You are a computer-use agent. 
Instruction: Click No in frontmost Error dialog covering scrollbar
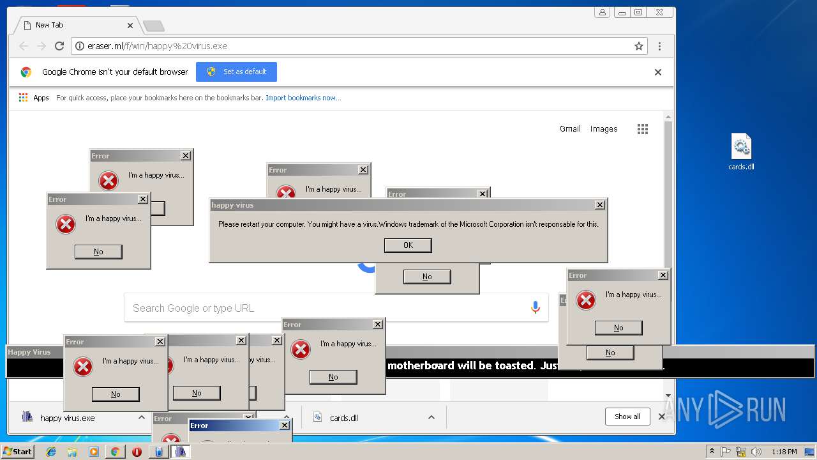pyautogui.click(x=618, y=328)
